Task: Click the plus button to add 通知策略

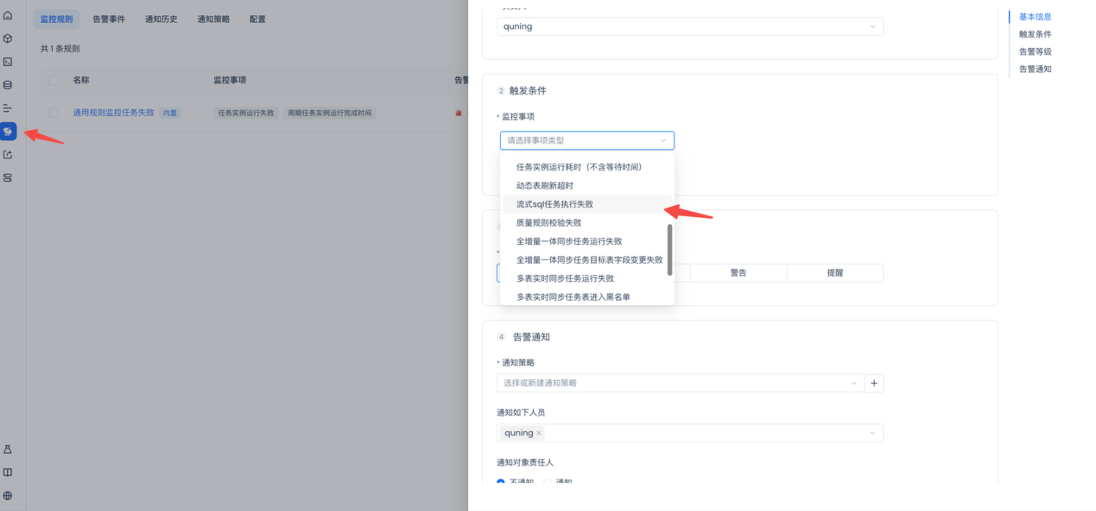Action: [874, 383]
